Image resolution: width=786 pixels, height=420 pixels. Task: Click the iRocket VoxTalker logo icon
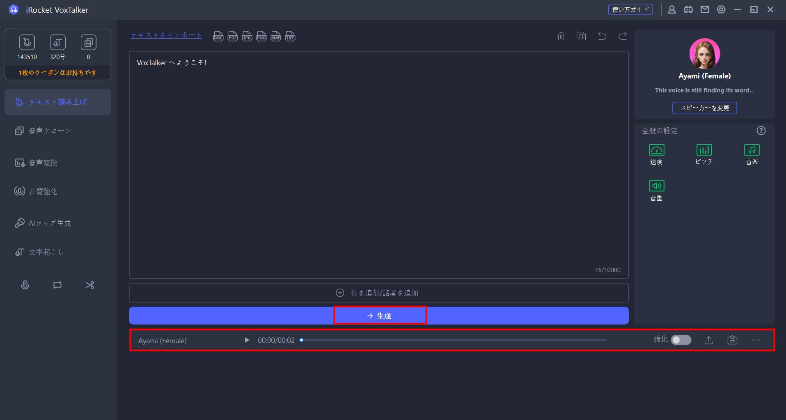(x=14, y=9)
